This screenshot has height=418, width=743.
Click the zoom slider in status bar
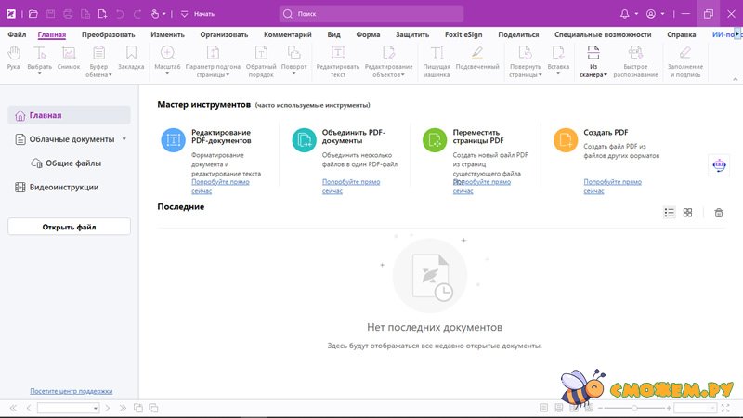633,408
